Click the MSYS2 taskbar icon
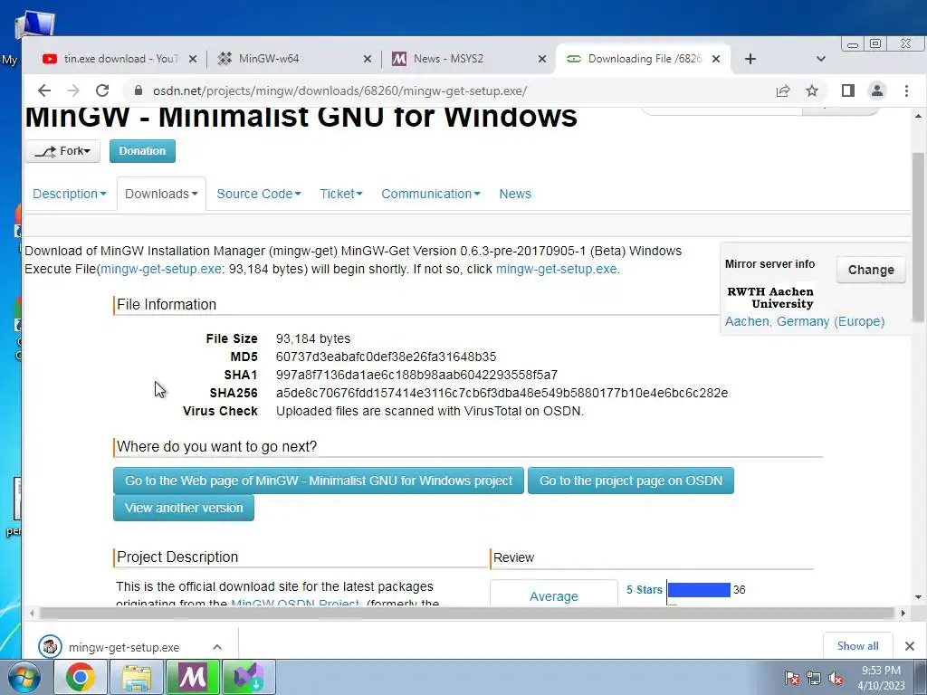Viewport: 927px width, 695px height. tap(192, 677)
